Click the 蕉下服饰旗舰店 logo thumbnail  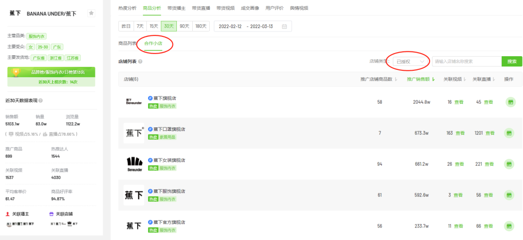pyautogui.click(x=134, y=195)
